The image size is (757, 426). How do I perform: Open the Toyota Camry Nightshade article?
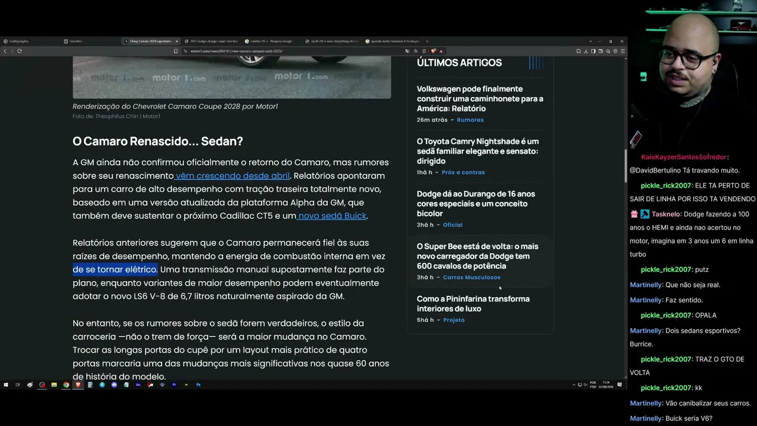[x=478, y=151]
